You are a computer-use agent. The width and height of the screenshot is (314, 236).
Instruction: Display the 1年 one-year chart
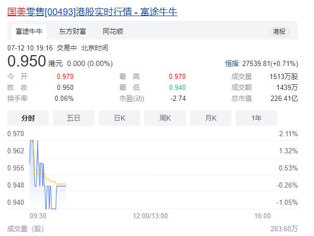pos(256,118)
